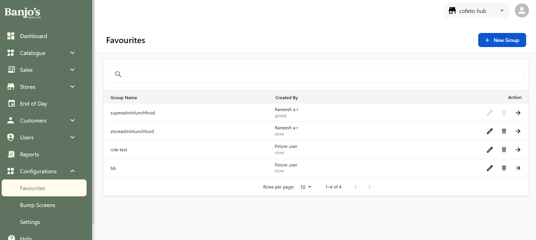Change rows per page dropdown

point(306,187)
